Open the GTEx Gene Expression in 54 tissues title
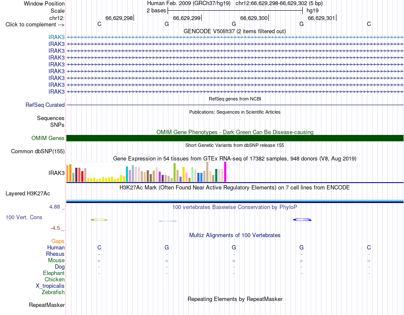Viewport: 404px width, 315px height. pos(235,159)
